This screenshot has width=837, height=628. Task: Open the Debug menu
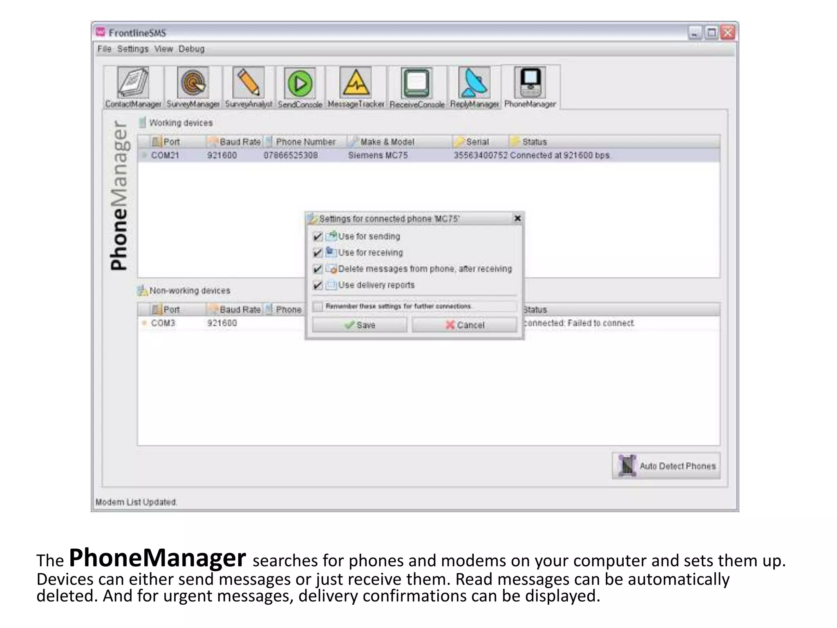coord(191,49)
